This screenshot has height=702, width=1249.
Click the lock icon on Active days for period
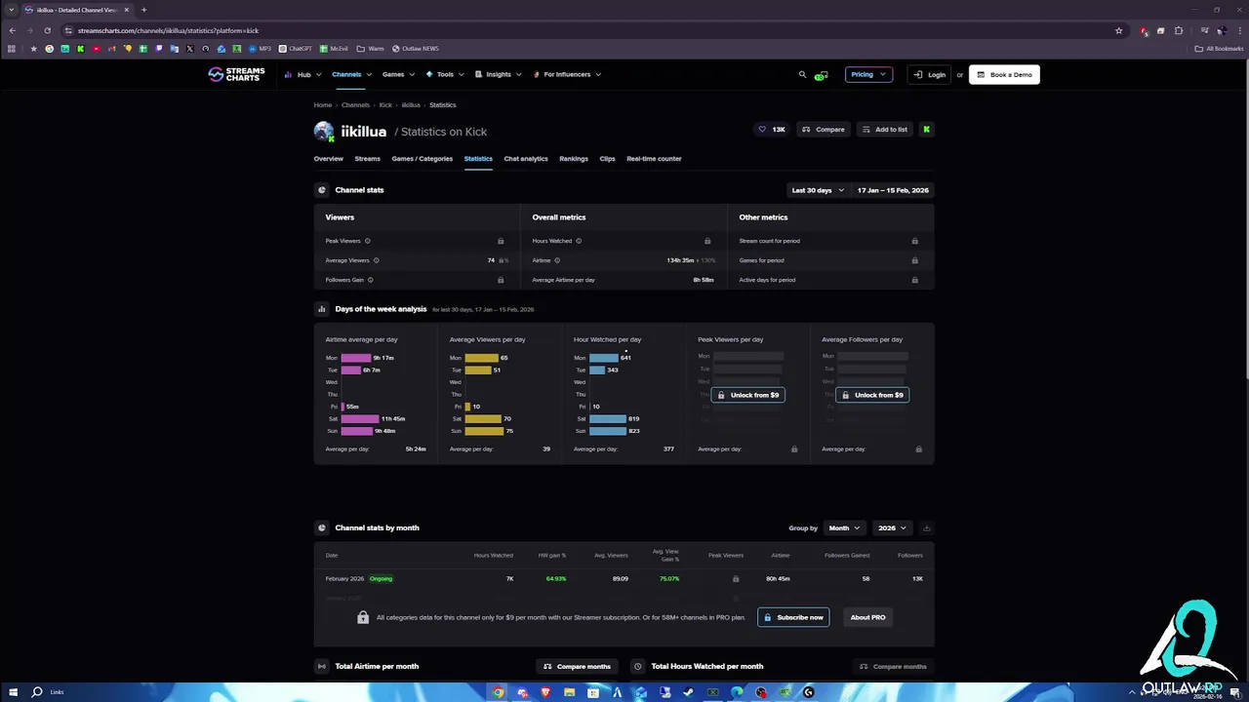click(914, 280)
